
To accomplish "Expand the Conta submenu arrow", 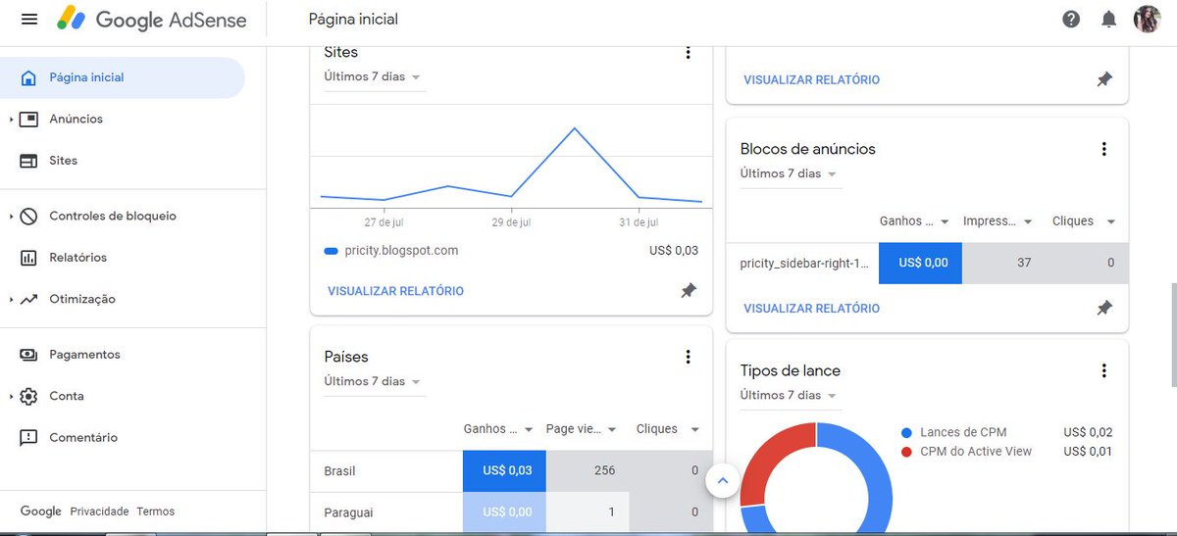I will pyautogui.click(x=11, y=396).
